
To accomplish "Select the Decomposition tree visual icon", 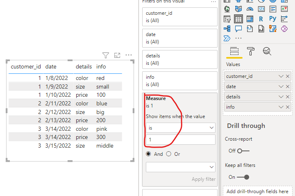I will (x=227, y=29).
